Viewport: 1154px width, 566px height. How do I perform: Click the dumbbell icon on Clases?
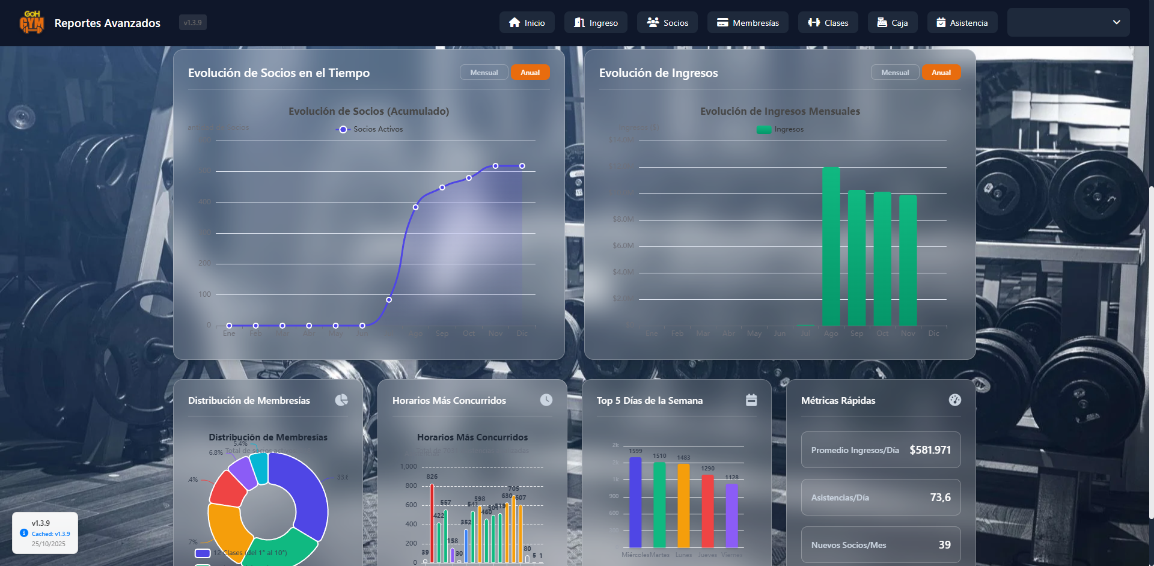[x=814, y=23]
